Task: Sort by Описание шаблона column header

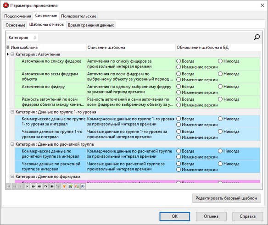Action: (131, 47)
